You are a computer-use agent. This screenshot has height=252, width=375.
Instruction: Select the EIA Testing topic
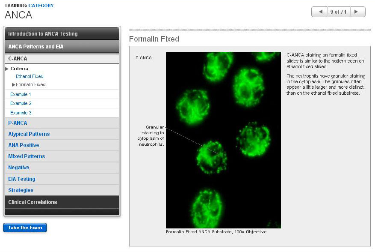[22, 179]
